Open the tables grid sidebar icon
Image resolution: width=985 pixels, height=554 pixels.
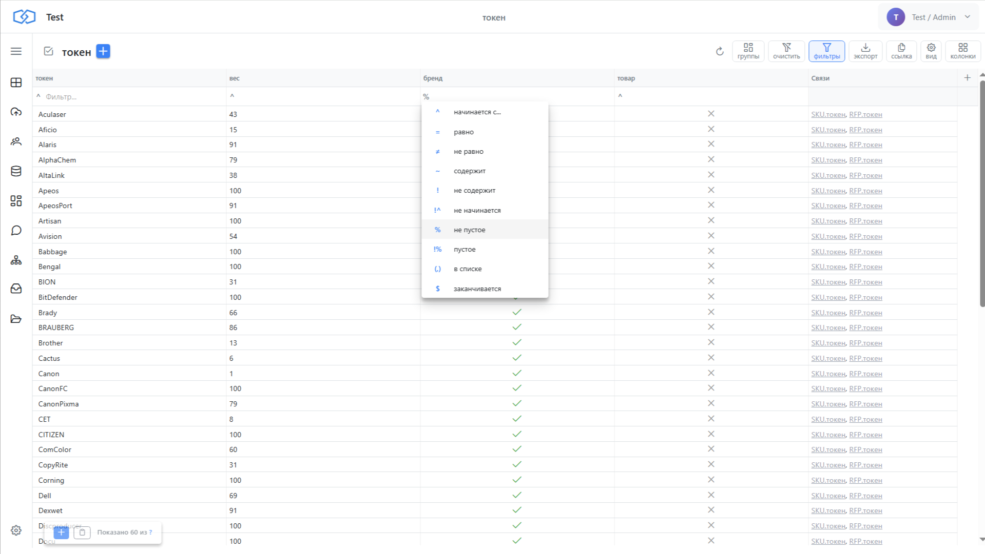click(16, 83)
